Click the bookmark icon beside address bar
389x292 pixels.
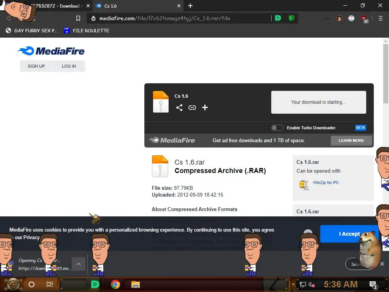tap(78, 18)
